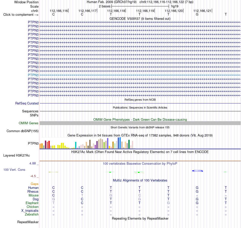Open the OMIM Gene Phenotypes track title

[x=140, y=119]
